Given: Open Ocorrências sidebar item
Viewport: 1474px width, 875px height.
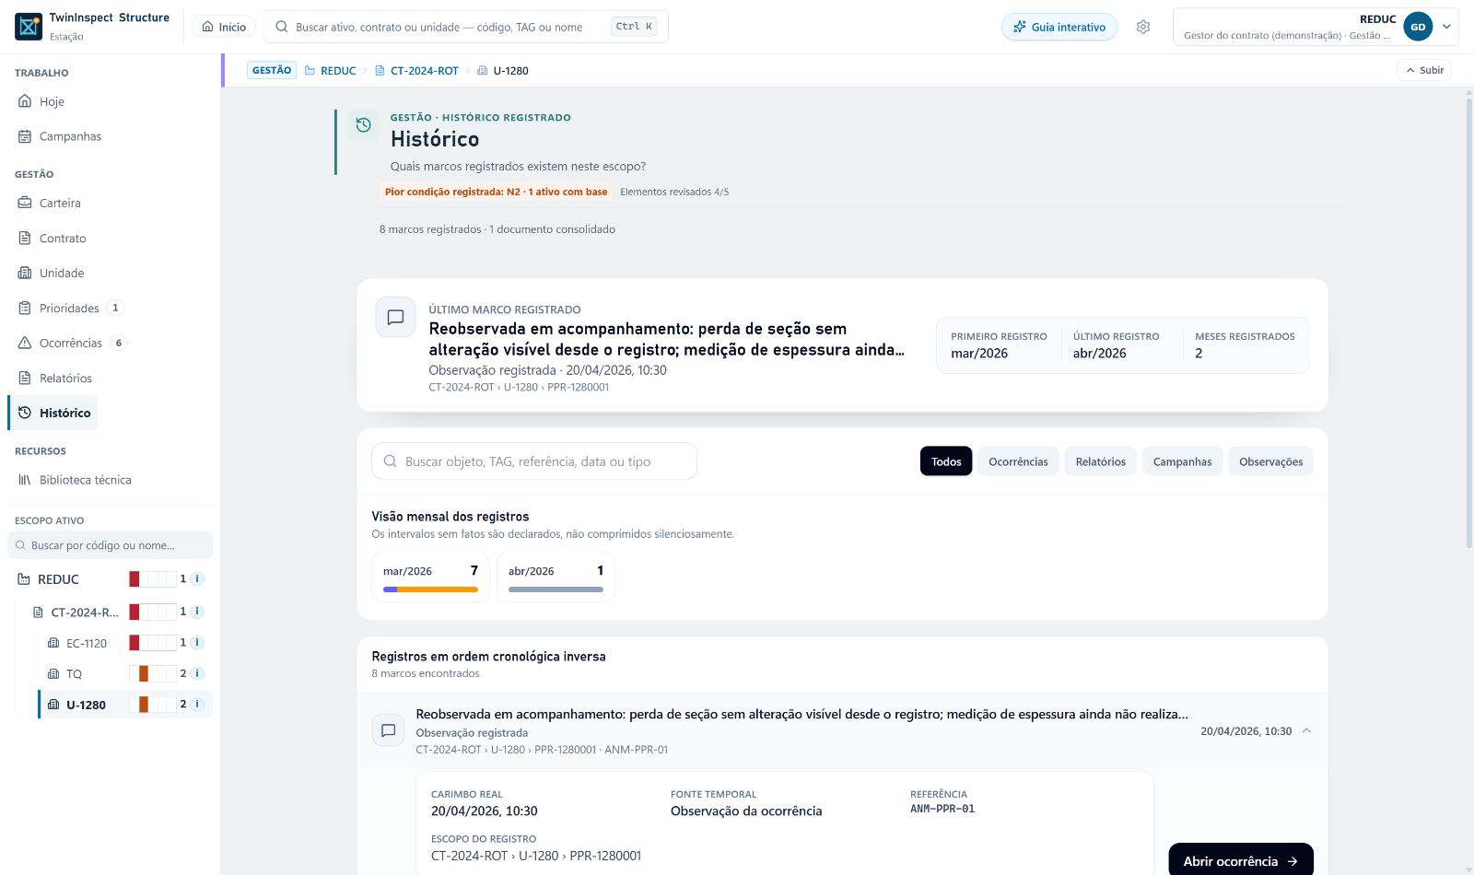Looking at the screenshot, I should 73,343.
